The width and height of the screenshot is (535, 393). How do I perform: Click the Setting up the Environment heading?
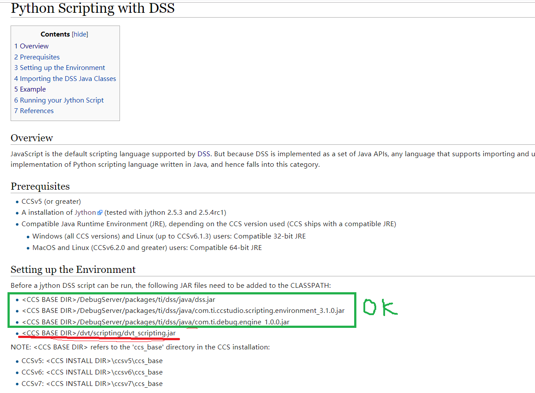[x=73, y=269]
